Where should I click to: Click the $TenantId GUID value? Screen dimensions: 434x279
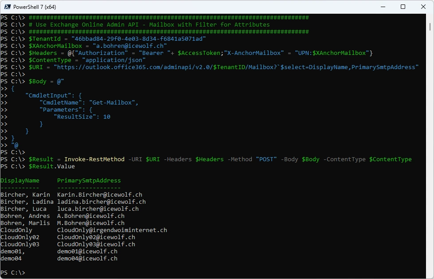pyautogui.click(x=138, y=39)
